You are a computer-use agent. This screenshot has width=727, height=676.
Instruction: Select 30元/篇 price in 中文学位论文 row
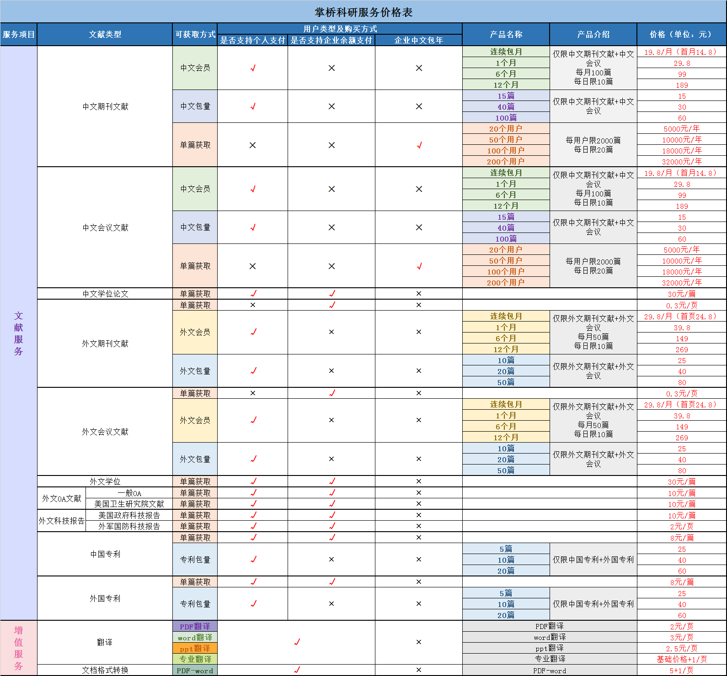[682, 294]
